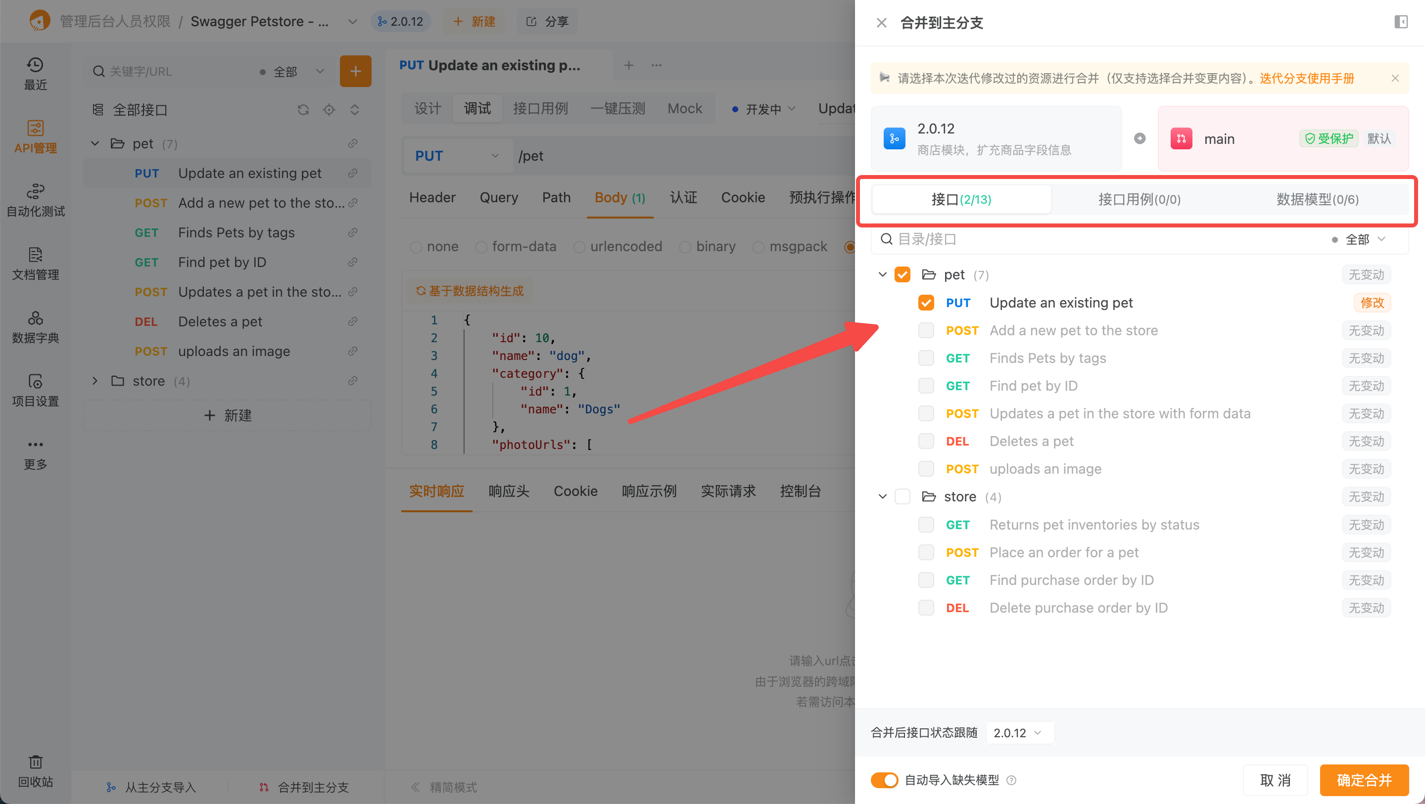Click the 分享 share button

pos(547,22)
